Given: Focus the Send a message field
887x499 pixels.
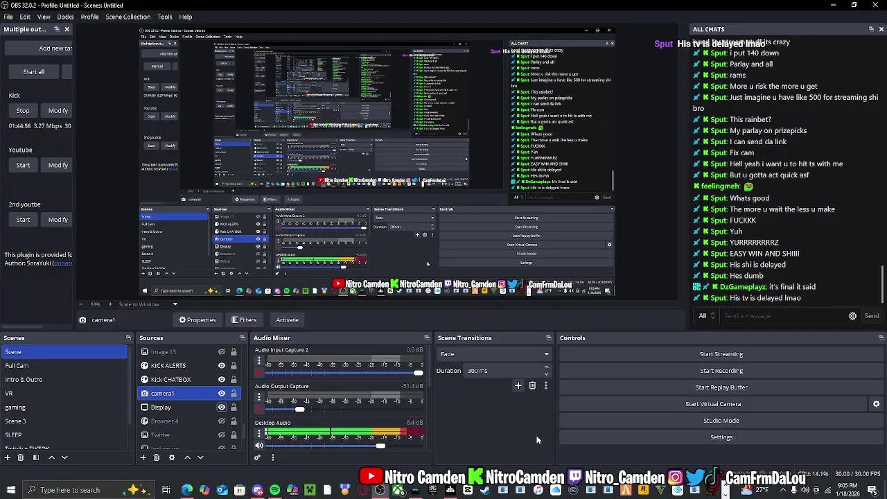Looking at the screenshot, I should [783, 316].
